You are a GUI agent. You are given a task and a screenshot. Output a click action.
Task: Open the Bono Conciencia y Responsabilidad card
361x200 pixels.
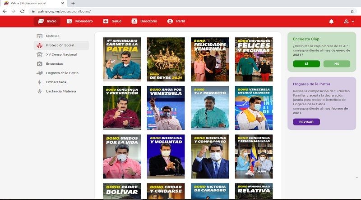[254, 156]
